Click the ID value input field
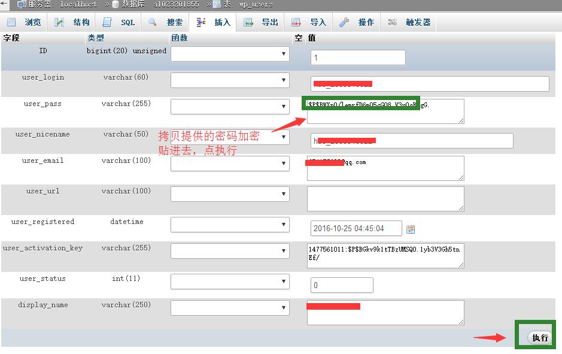This screenshot has height=354, width=562. 358,58
